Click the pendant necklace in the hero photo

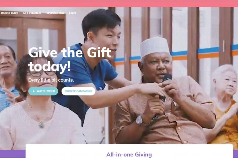tap(41, 125)
